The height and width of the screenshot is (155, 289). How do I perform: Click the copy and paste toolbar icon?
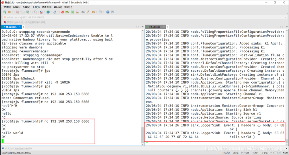point(41,12)
